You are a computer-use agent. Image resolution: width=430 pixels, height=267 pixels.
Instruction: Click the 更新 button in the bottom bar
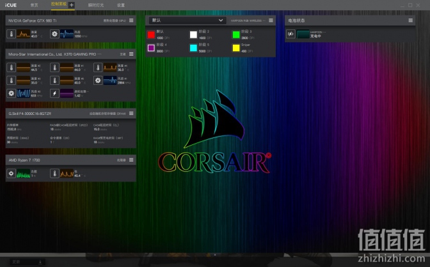coord(27,262)
